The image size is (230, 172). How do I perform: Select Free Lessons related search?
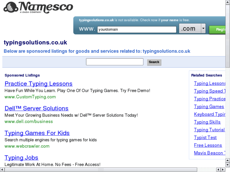pos(208,145)
